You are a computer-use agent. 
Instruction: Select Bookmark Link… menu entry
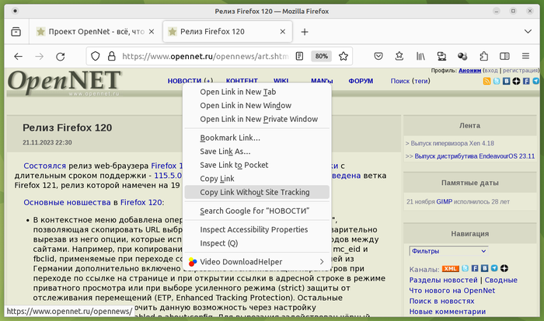tap(256, 138)
